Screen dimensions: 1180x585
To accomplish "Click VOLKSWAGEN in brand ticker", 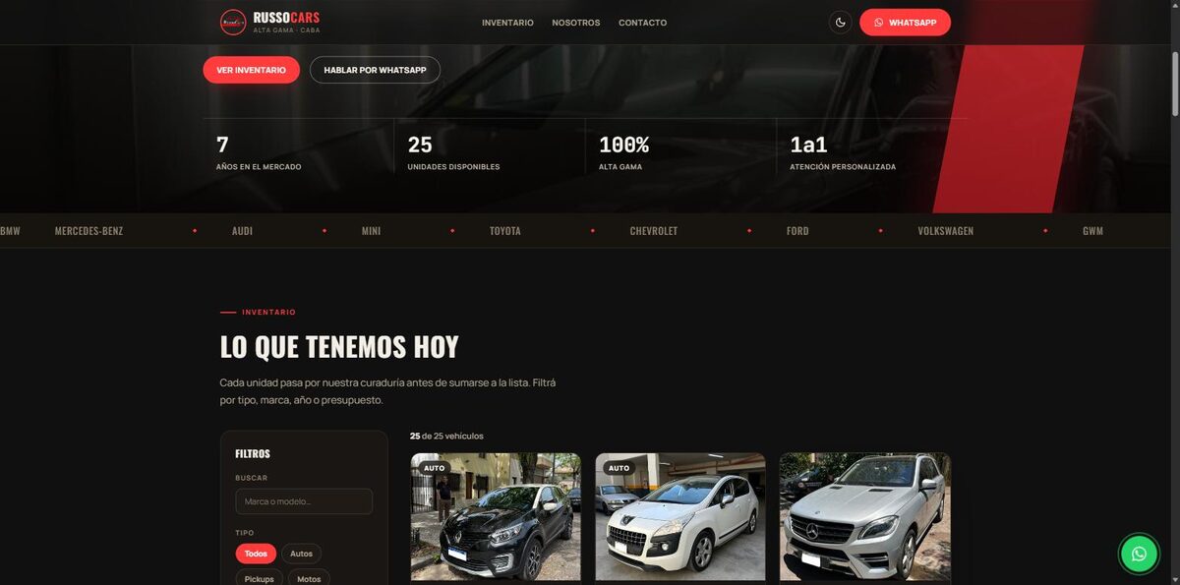I will click(x=946, y=231).
